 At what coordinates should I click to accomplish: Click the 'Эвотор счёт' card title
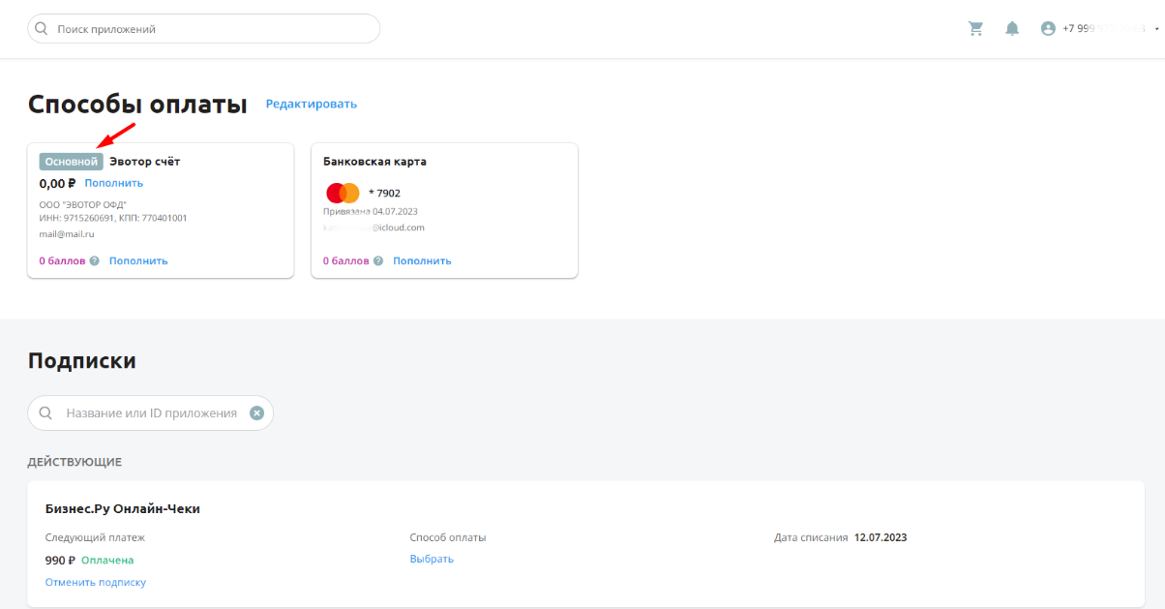[145, 162]
